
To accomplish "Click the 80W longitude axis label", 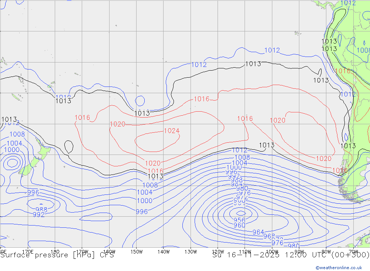I will (326, 252).
